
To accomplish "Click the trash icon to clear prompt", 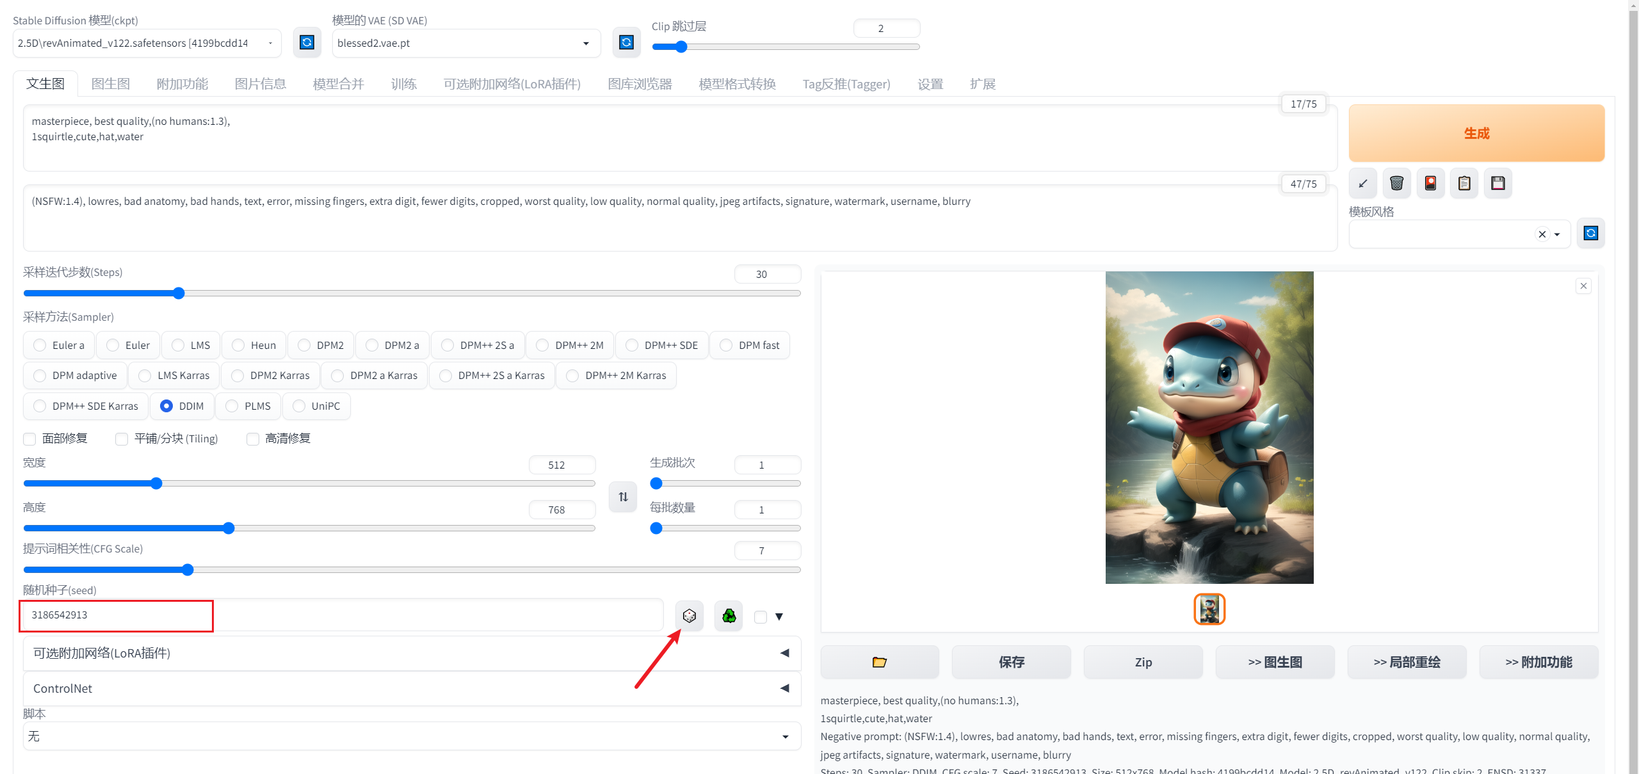I will point(1397,184).
